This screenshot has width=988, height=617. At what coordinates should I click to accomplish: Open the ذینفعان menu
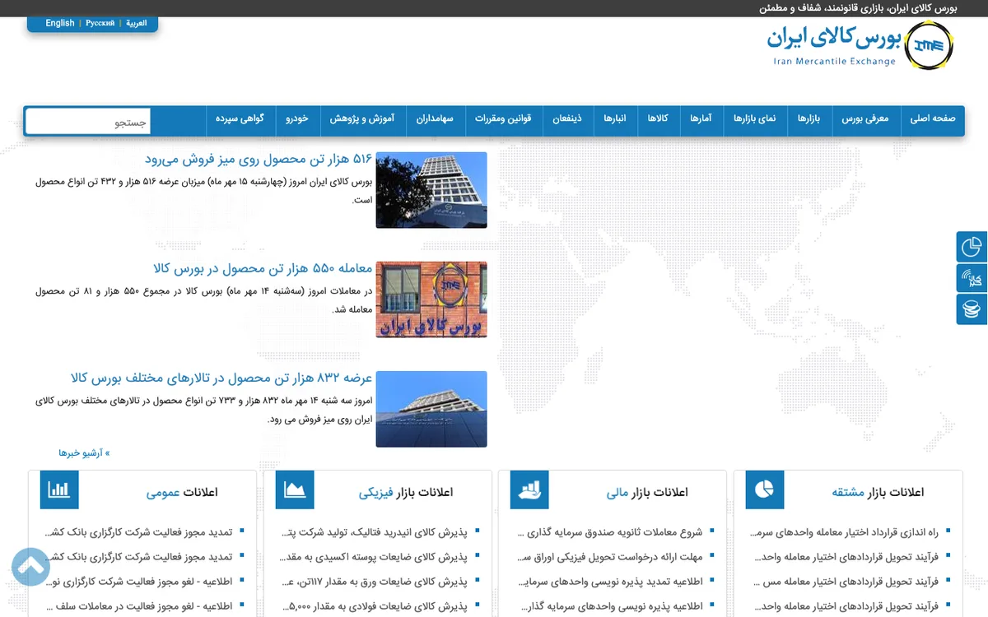(x=567, y=119)
